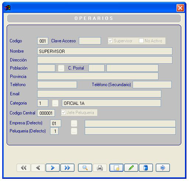The height and width of the screenshot is (181, 189).
Task: Open the Población lookup ellipsis button
Action: (x=61, y=68)
